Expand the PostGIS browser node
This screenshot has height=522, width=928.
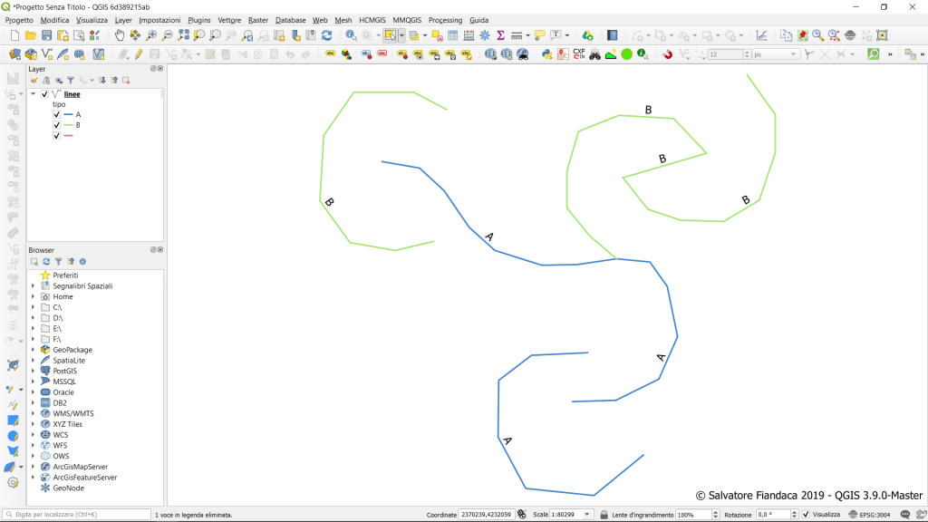(34, 371)
